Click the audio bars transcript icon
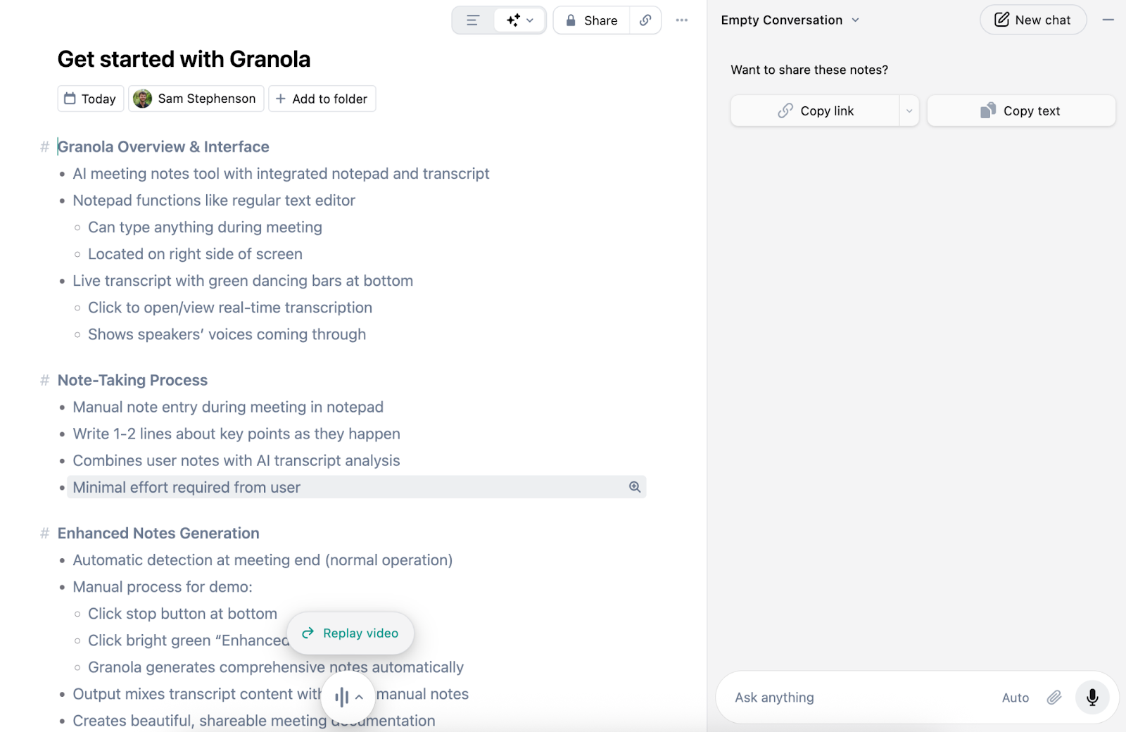Image resolution: width=1126 pixels, height=732 pixels. tap(342, 698)
